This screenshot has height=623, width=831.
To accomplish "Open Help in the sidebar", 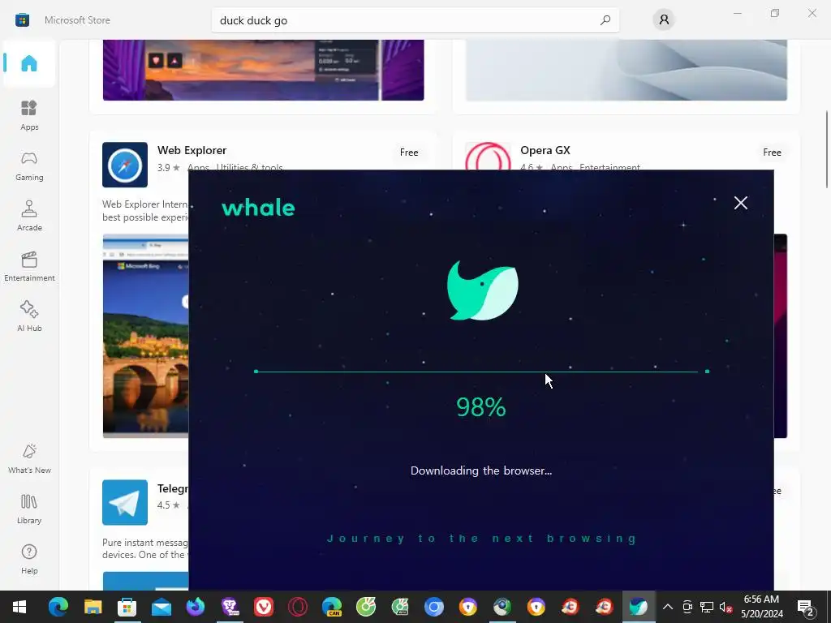I will (29, 559).
